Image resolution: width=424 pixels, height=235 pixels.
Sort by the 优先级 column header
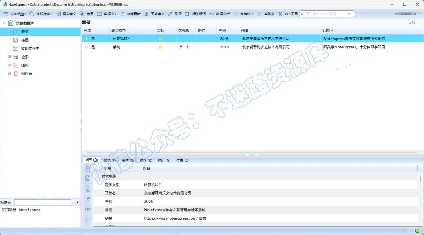(x=186, y=31)
